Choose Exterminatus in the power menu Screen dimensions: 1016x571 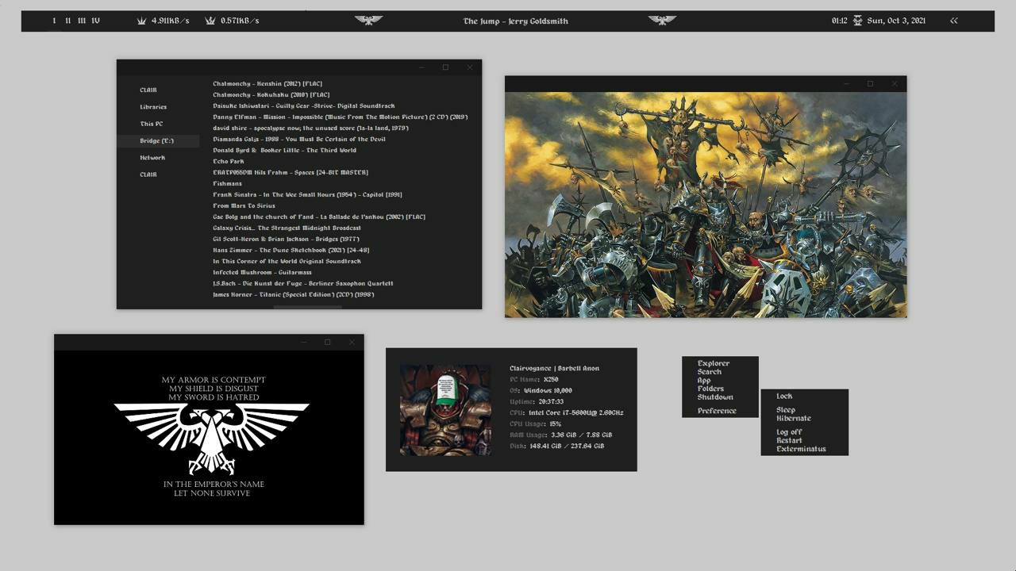click(801, 449)
